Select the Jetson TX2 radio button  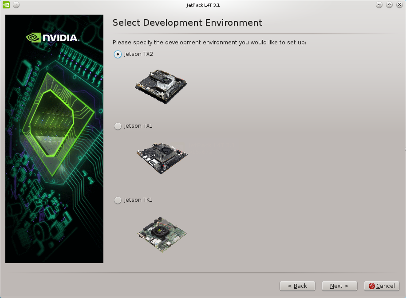click(x=118, y=54)
